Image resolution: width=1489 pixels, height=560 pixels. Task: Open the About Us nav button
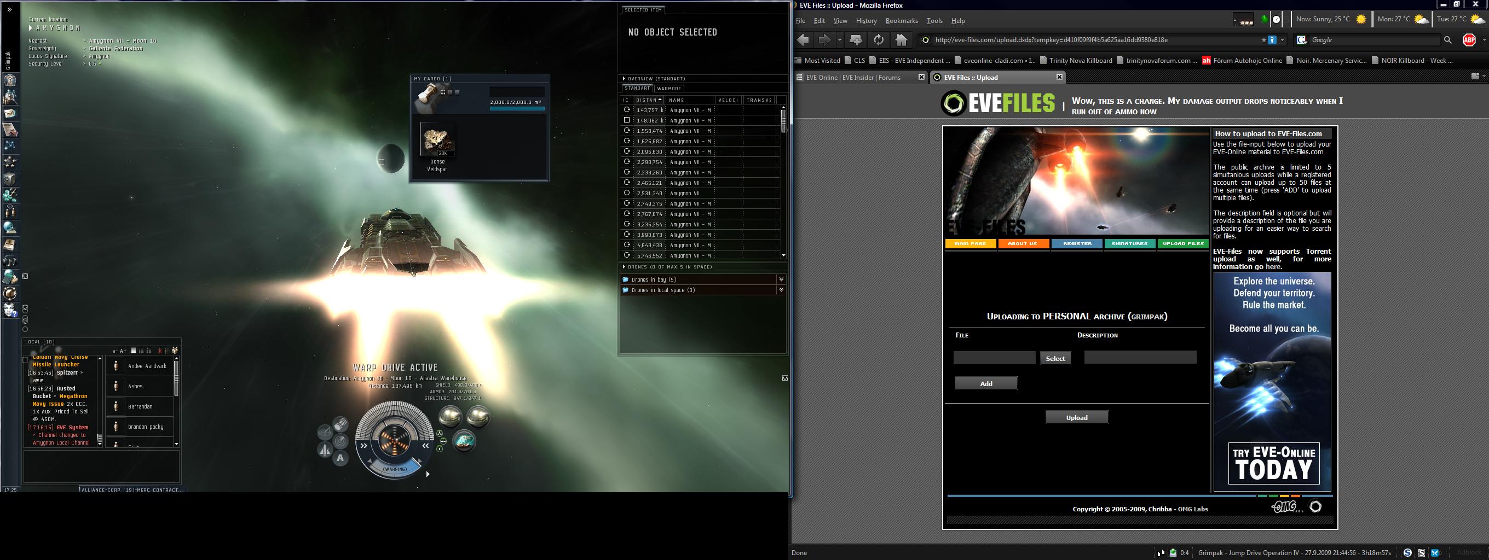click(x=1024, y=243)
